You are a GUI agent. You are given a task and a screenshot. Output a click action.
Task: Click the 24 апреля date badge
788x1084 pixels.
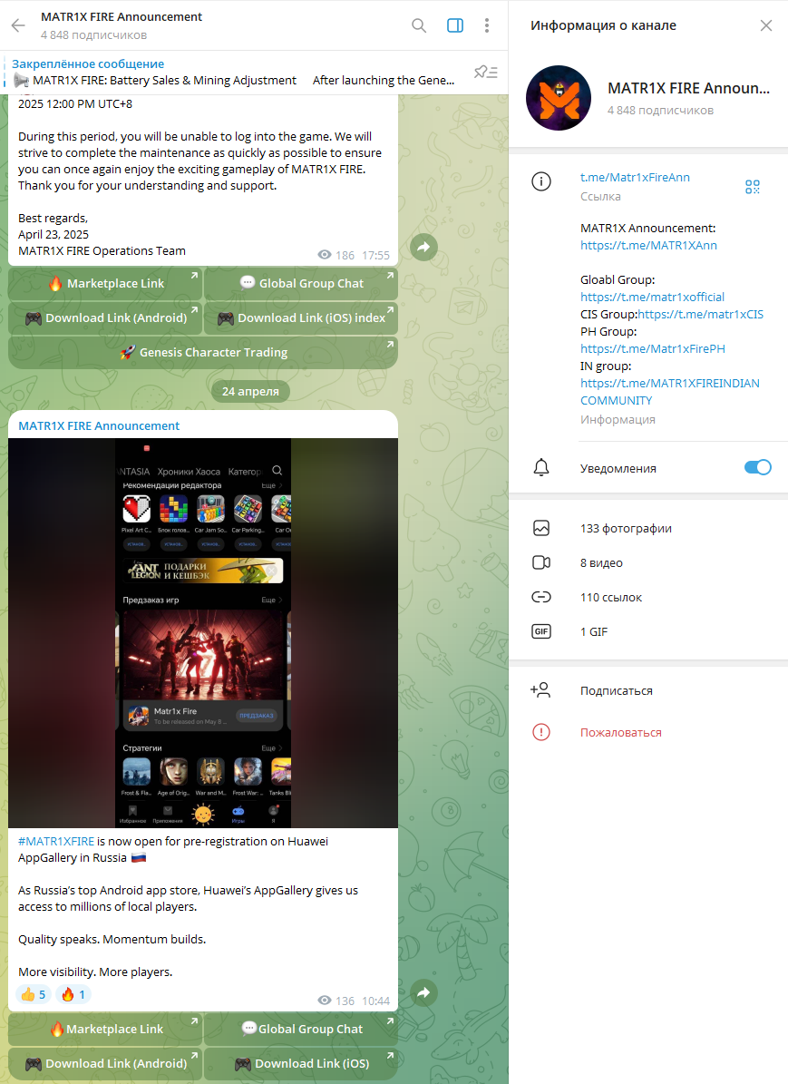click(250, 391)
